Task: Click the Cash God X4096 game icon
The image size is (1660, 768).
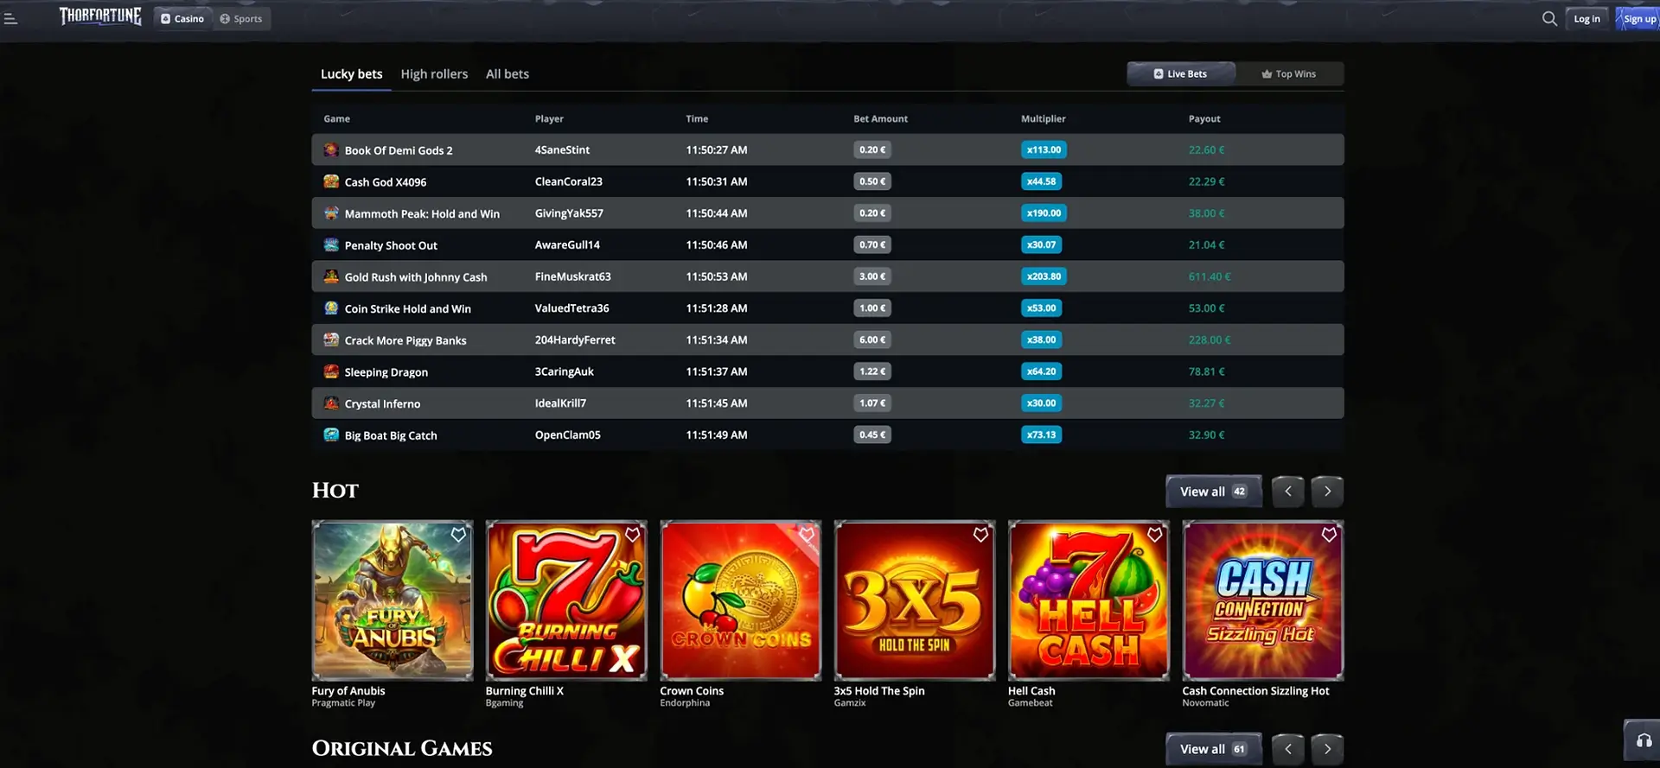Action: coord(331,181)
